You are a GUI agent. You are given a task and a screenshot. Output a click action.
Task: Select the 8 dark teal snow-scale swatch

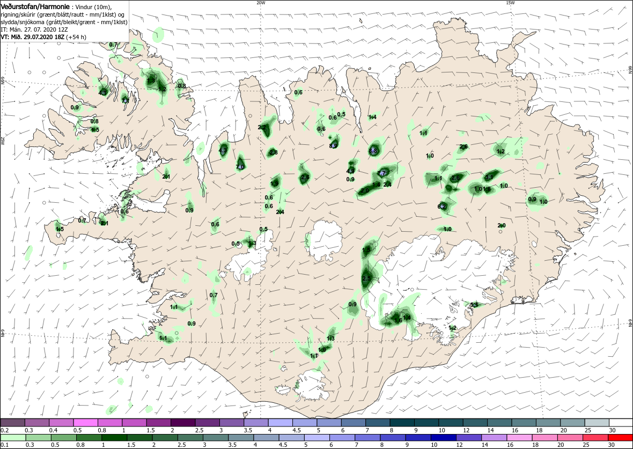pyautogui.click(x=402, y=423)
